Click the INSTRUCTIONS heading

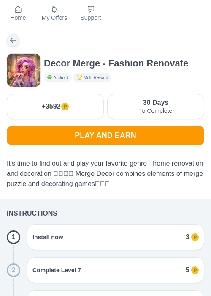point(32,213)
